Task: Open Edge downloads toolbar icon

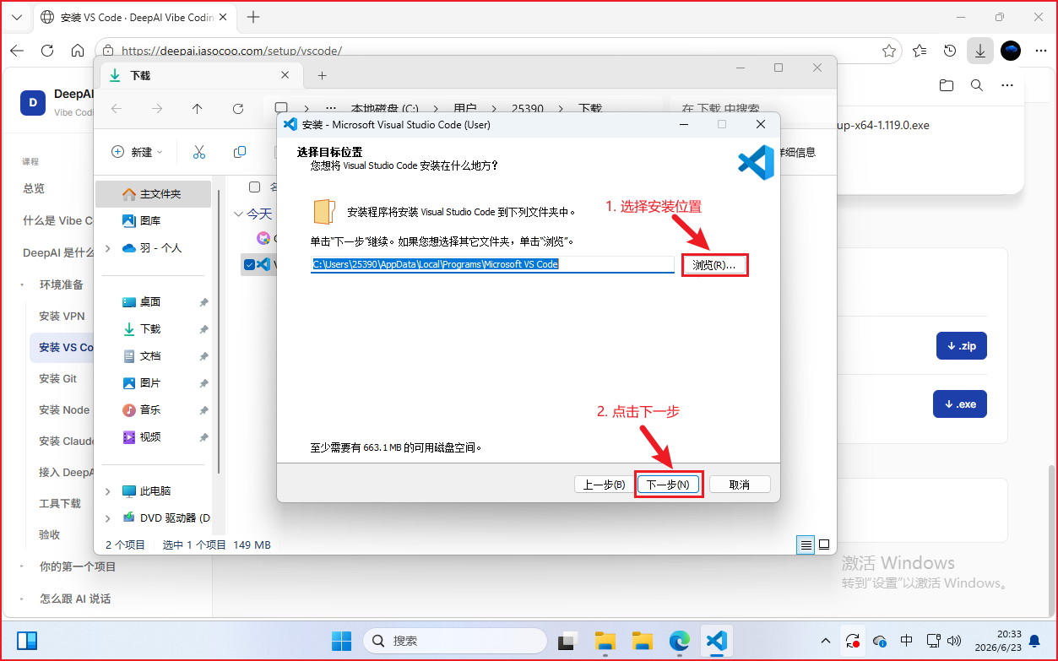Action: (x=979, y=51)
